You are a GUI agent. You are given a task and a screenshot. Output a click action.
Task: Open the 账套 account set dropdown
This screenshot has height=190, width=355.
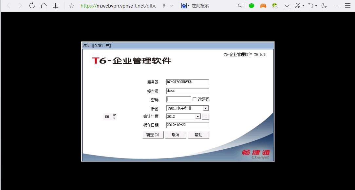pyautogui.click(x=206, y=108)
